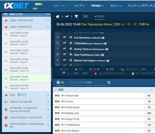
Task: Favorite Hanshin Race 10 with star
Action: (6, 70)
